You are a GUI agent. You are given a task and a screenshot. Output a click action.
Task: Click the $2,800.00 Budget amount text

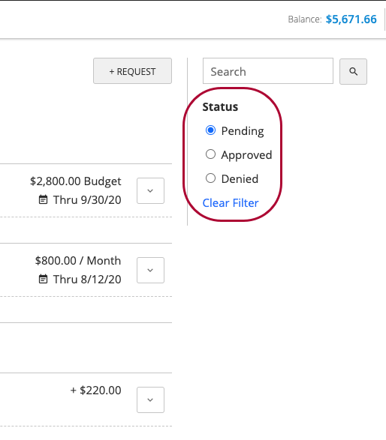(76, 181)
